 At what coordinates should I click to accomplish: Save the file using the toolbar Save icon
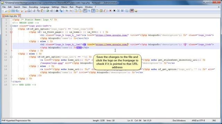click(x=13, y=11)
